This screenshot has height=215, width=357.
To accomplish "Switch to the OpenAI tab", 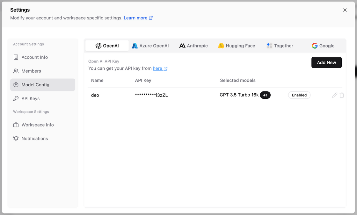I will click(x=107, y=46).
